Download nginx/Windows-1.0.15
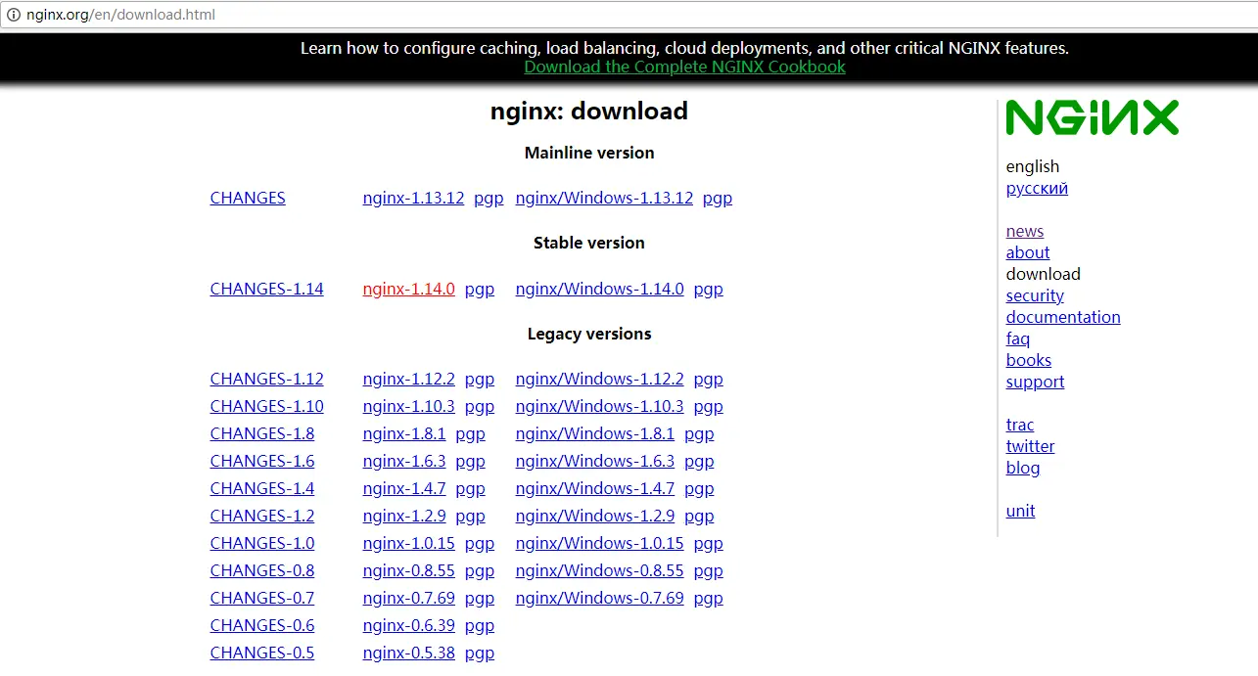This screenshot has height=676, width=1258. [x=599, y=543]
